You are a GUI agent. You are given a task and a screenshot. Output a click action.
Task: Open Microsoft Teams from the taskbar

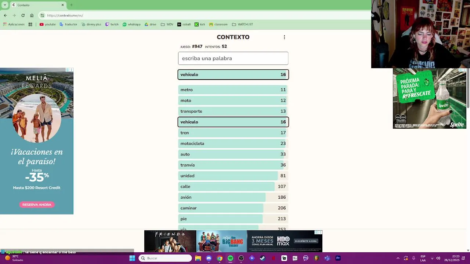coord(327,258)
